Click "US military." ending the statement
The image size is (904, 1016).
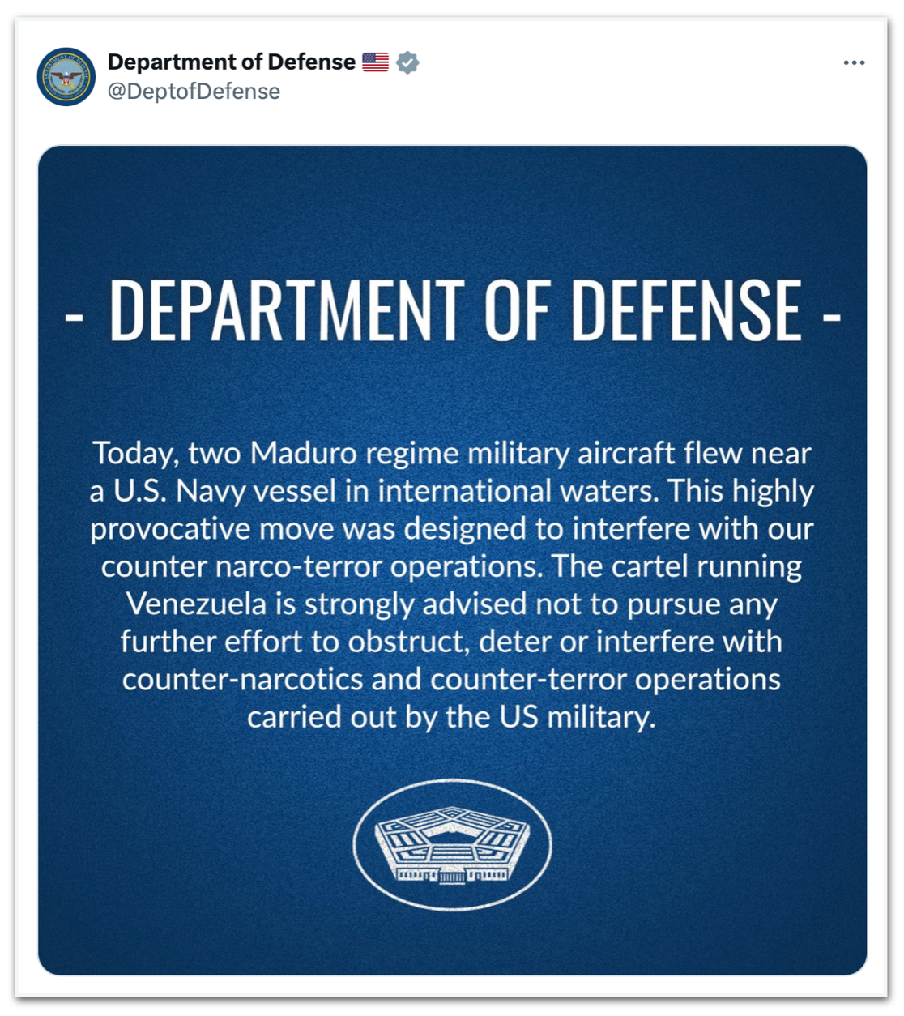coord(577,717)
